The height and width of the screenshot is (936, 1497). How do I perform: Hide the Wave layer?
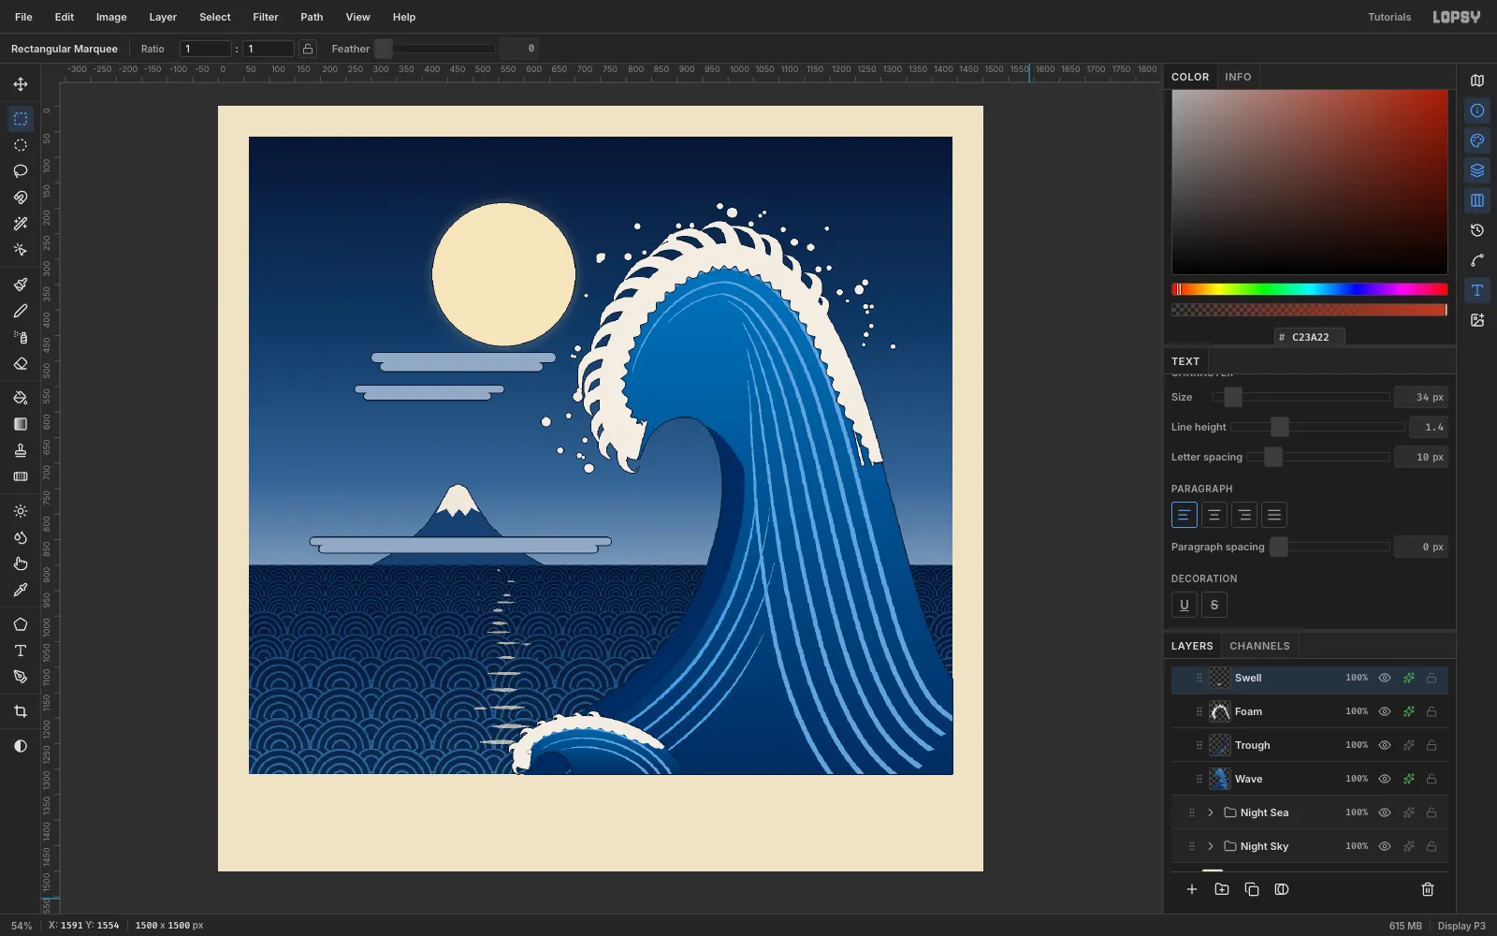tap(1385, 779)
